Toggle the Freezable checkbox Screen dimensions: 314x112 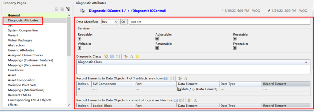tap(235, 48)
